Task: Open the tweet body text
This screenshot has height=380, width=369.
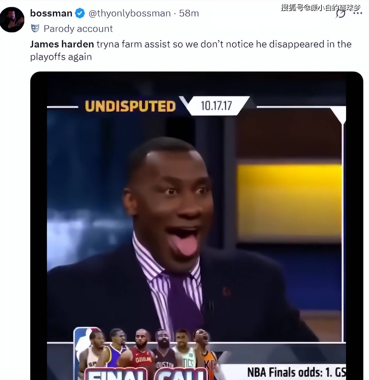Action: 191,50
